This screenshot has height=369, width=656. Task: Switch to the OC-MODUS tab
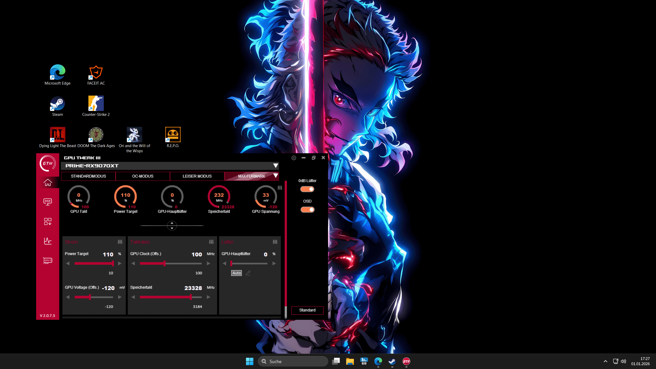[142, 176]
